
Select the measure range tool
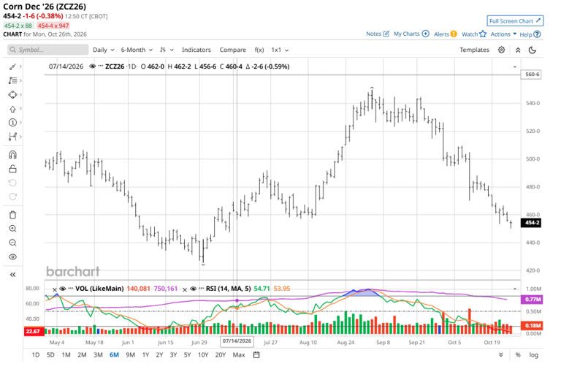(x=12, y=137)
